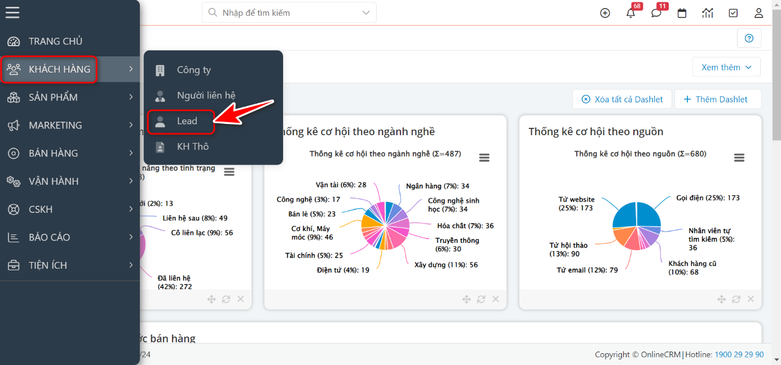Open notifications bell icon
781x365 pixels.
click(x=630, y=13)
